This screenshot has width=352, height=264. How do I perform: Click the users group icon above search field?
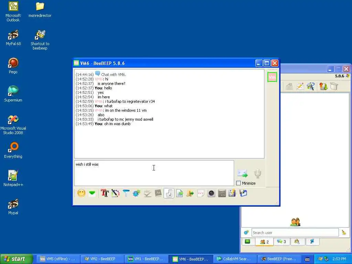(x=295, y=222)
